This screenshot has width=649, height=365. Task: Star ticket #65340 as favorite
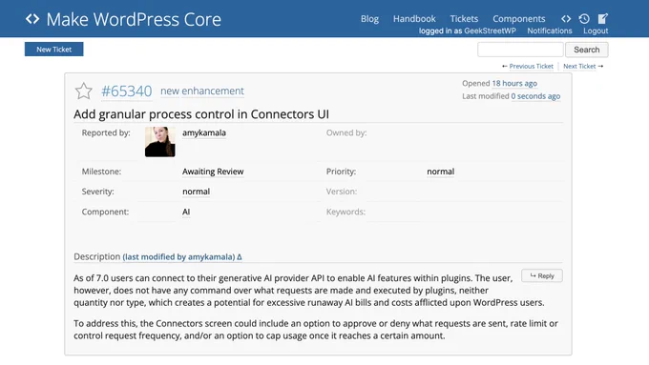click(84, 91)
